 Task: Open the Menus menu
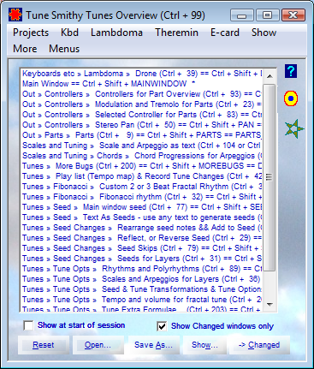point(64,49)
